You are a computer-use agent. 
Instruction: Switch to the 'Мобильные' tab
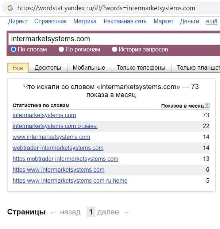coord(89,67)
